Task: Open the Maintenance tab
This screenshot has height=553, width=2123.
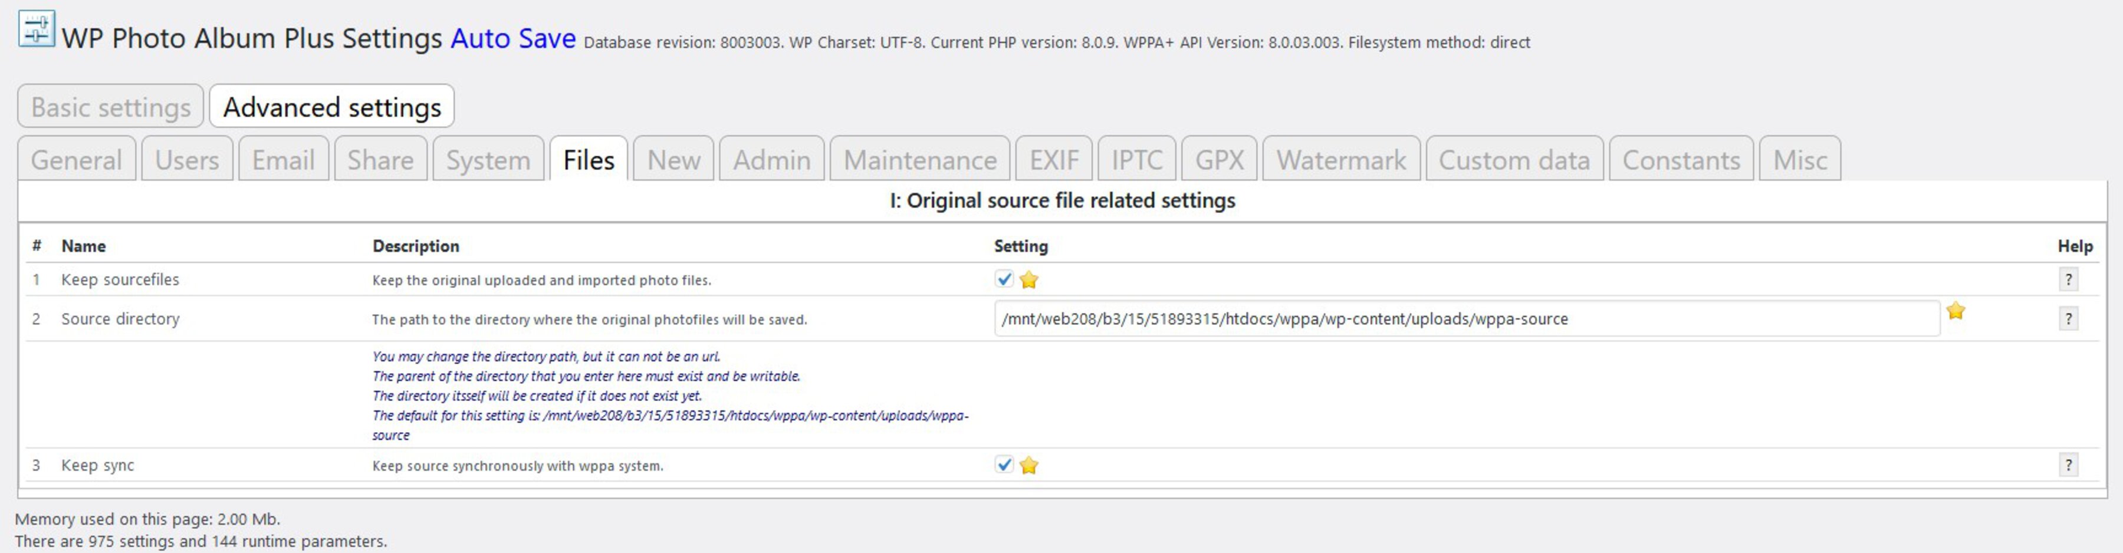Action: (x=920, y=159)
